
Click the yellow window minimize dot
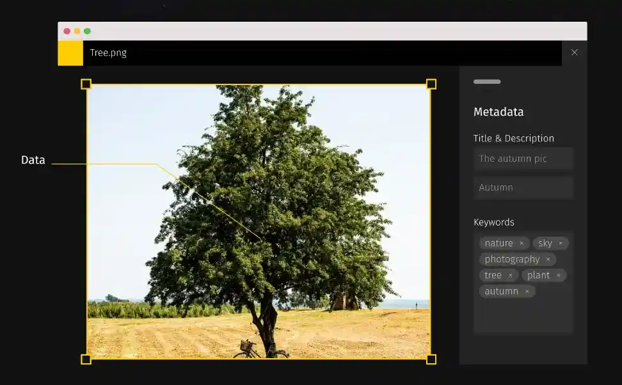77,31
